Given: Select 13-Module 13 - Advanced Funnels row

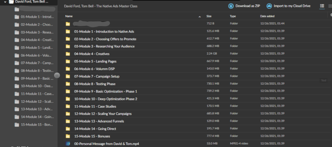Looking at the screenshot, I should pos(196,121).
